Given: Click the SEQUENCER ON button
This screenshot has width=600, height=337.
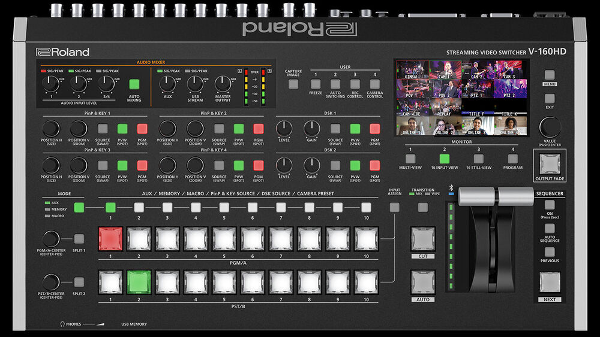Looking at the screenshot, I should 550,205.
